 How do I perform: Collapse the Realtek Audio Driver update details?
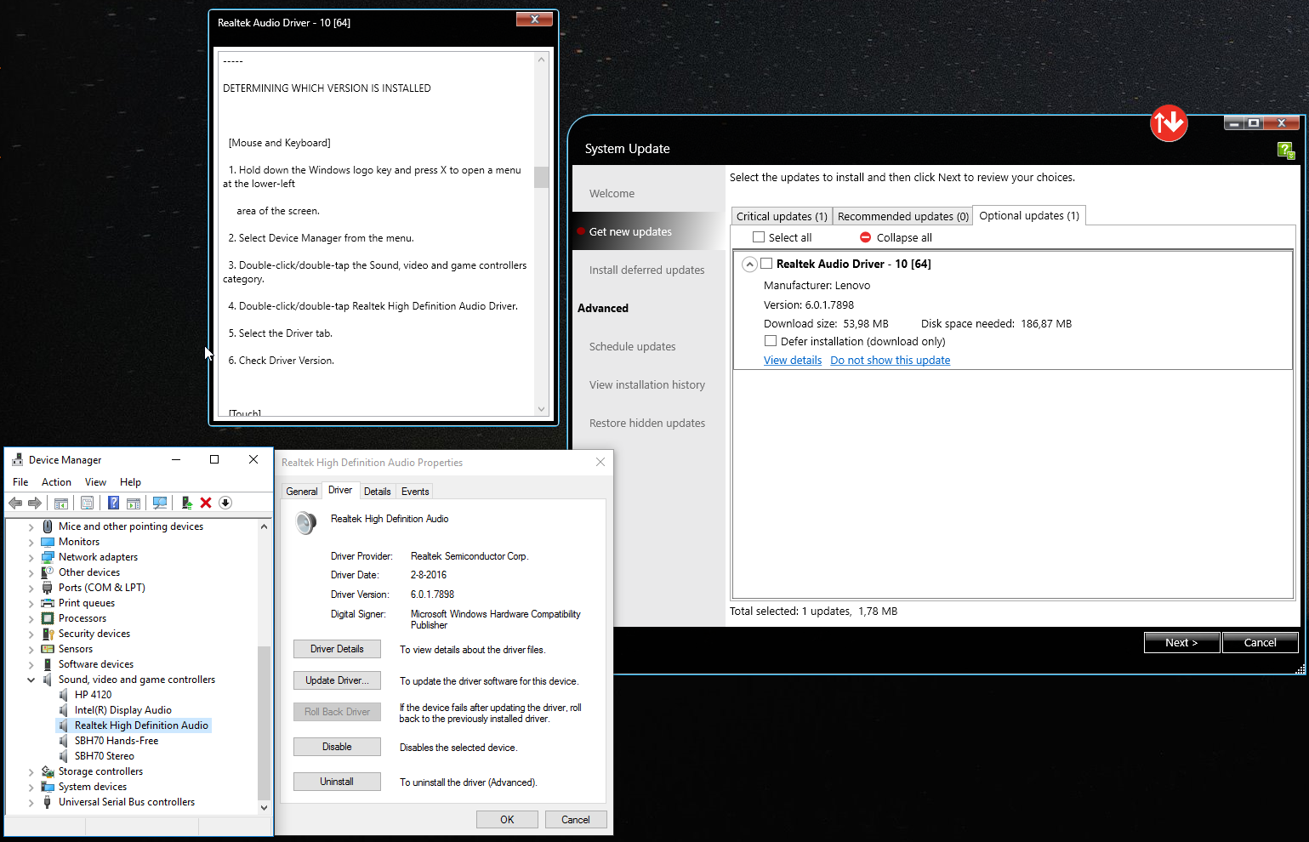click(749, 265)
